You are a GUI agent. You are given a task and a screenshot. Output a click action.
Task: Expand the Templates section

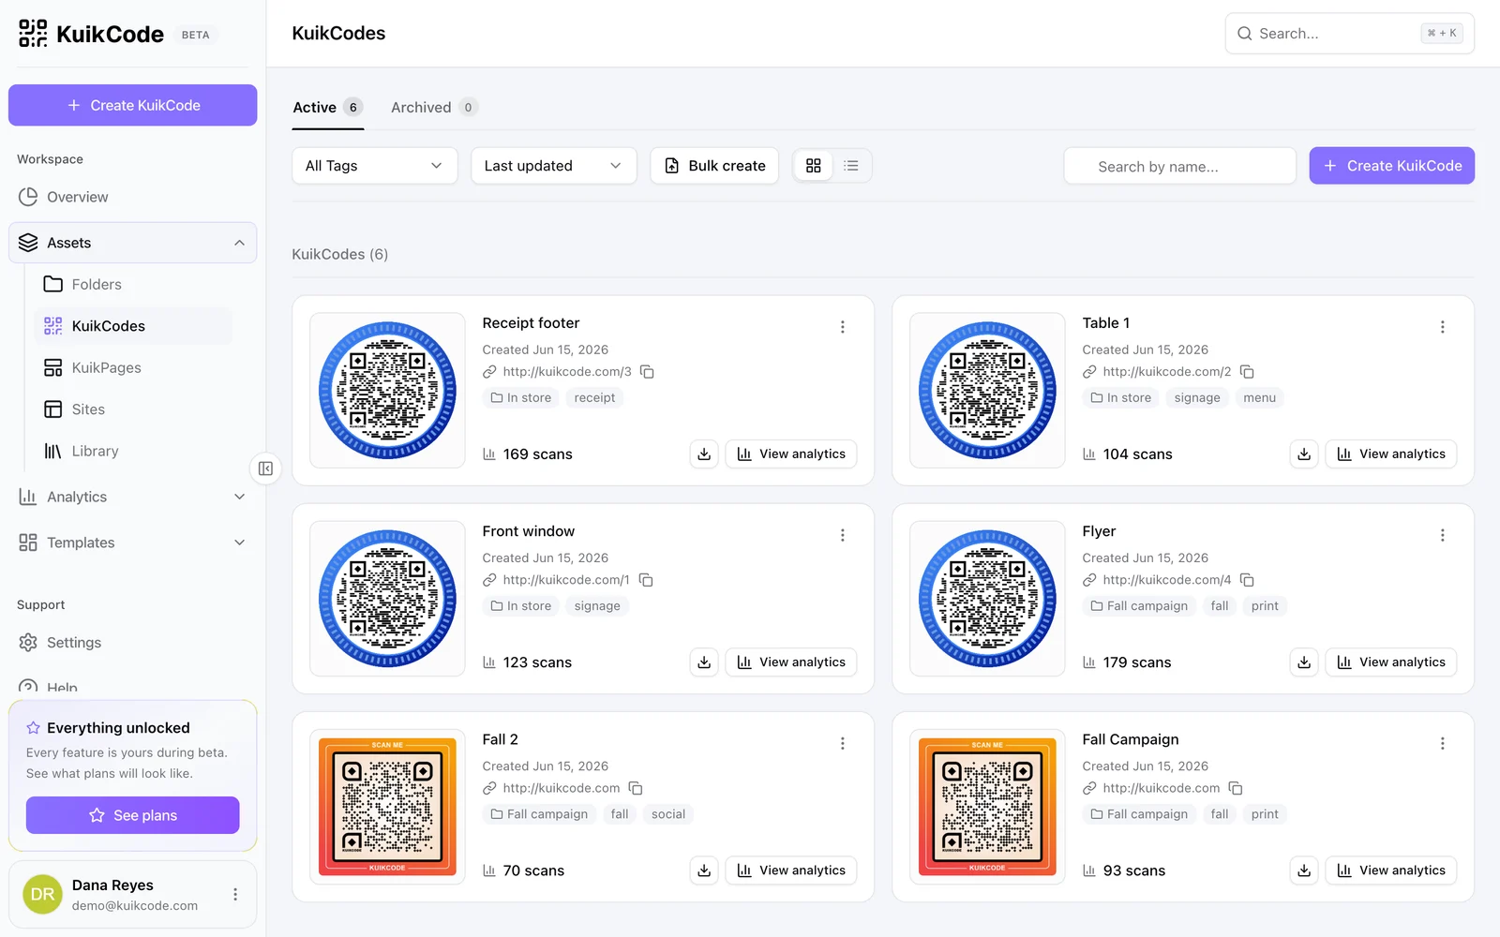[133, 543]
